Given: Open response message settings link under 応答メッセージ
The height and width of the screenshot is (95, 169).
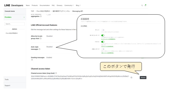Looking at the screenshot, I should pyautogui.click(x=108, y=53).
